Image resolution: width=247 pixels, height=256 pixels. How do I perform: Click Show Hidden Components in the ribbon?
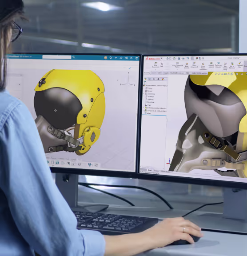pos(203,67)
